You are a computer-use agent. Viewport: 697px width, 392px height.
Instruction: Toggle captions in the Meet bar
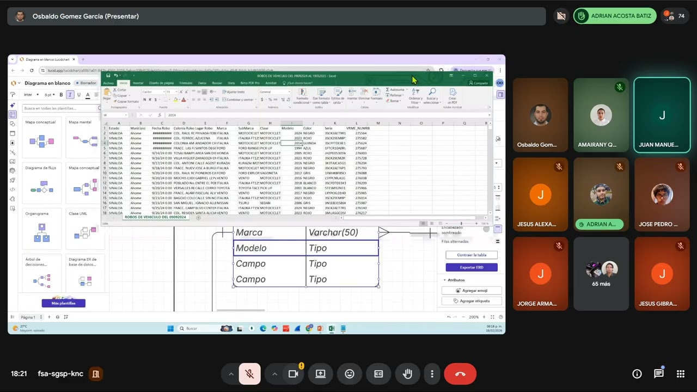pos(378,374)
